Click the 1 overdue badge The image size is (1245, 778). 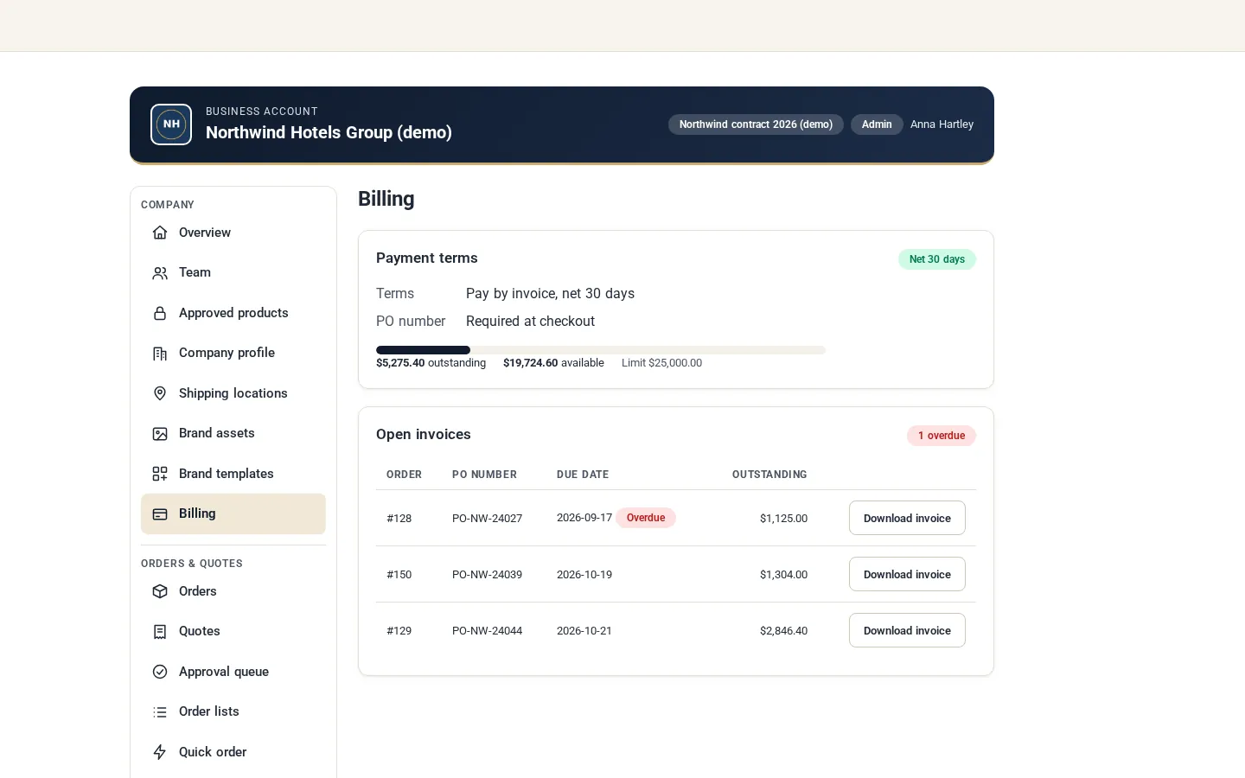[942, 436]
